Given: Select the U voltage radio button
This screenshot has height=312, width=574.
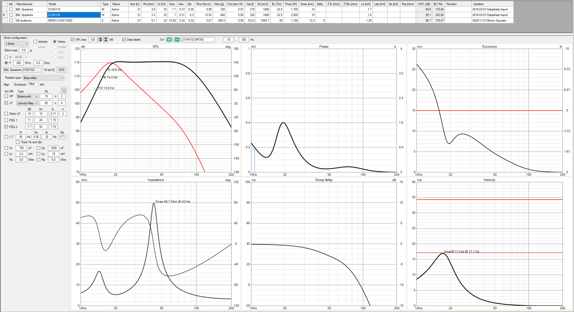Looking at the screenshot, I should tap(6, 57).
